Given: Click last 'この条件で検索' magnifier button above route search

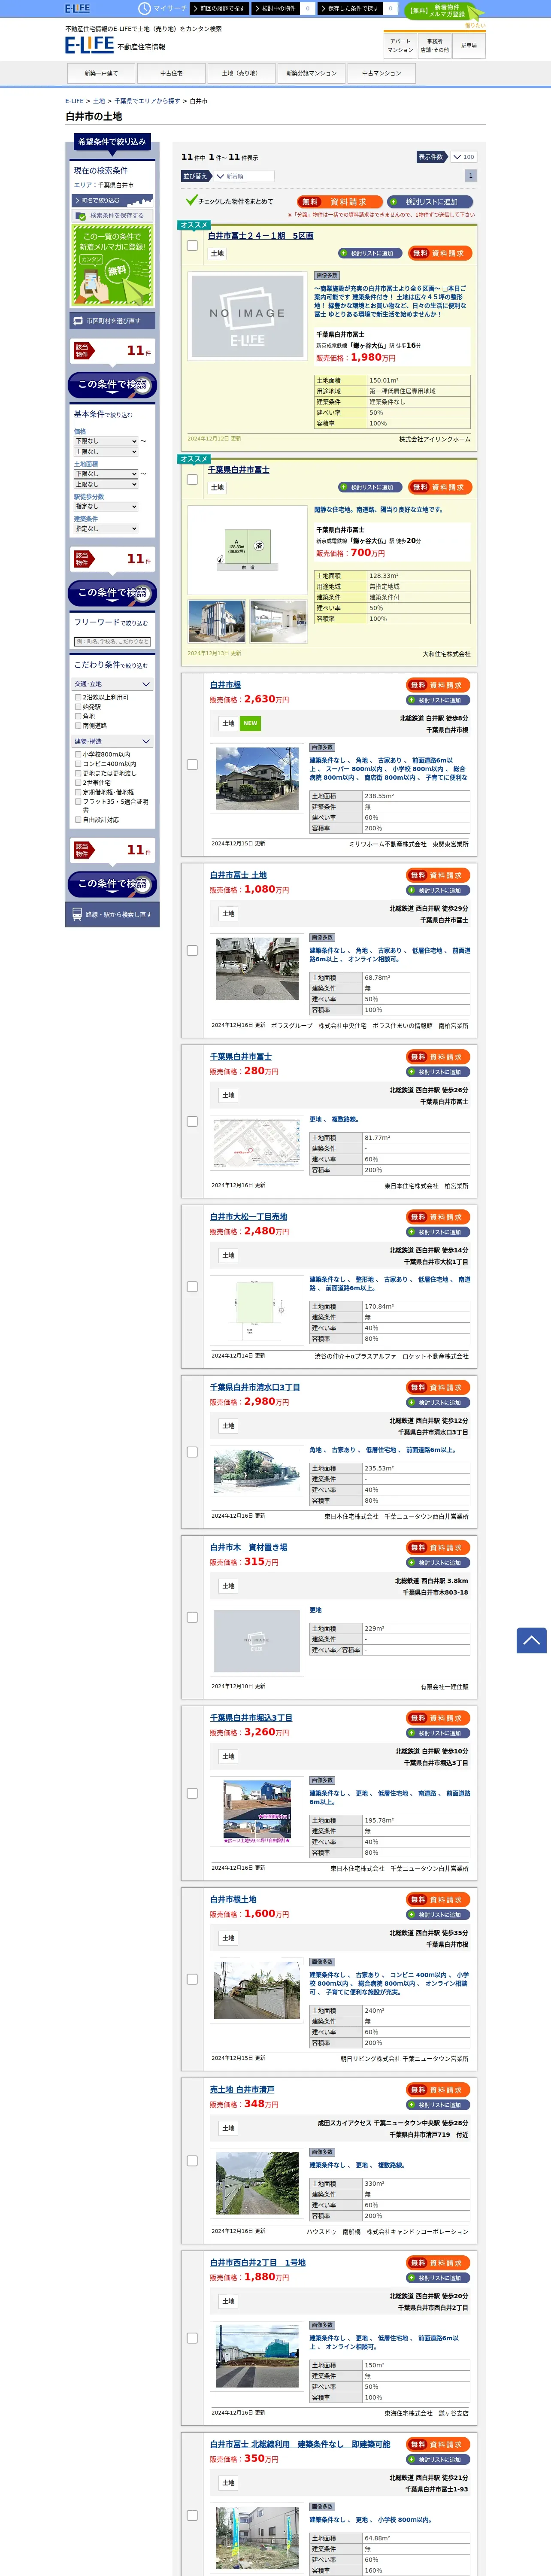Looking at the screenshot, I should pyautogui.click(x=112, y=884).
